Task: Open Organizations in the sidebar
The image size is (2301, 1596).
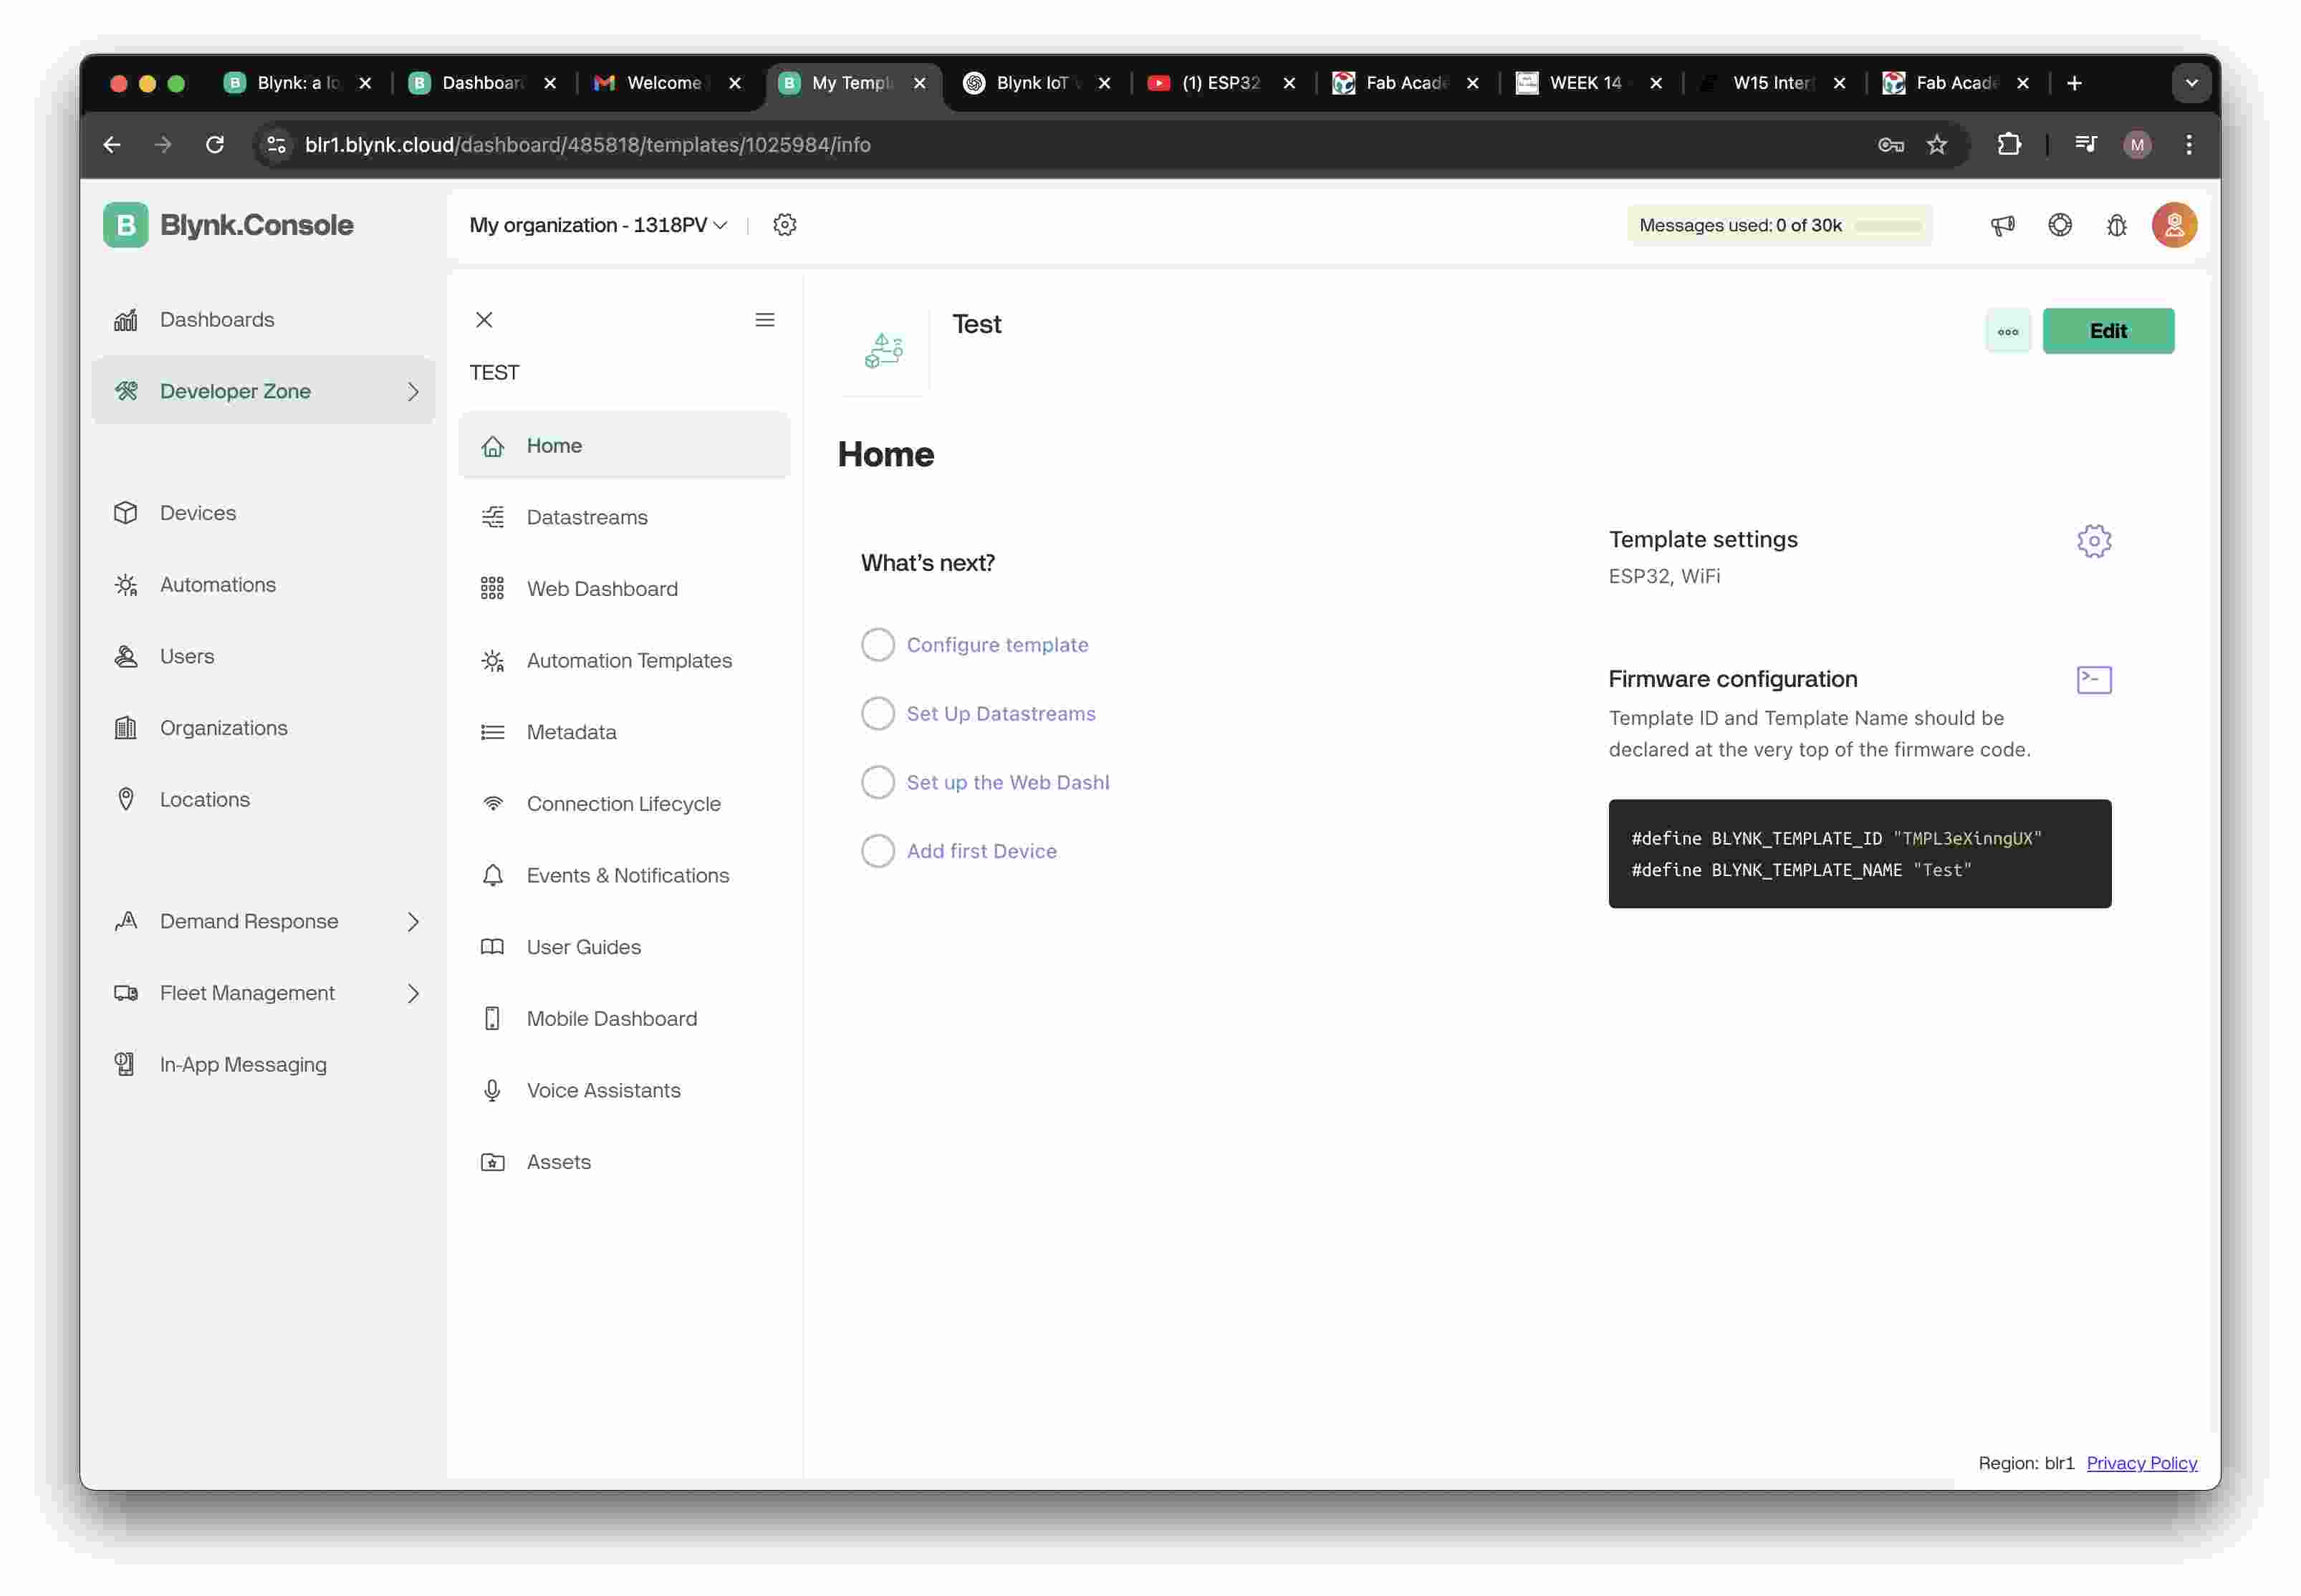Action: tap(264, 728)
